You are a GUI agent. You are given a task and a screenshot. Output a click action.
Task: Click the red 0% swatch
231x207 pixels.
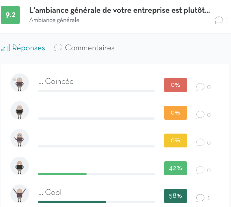click(x=175, y=85)
